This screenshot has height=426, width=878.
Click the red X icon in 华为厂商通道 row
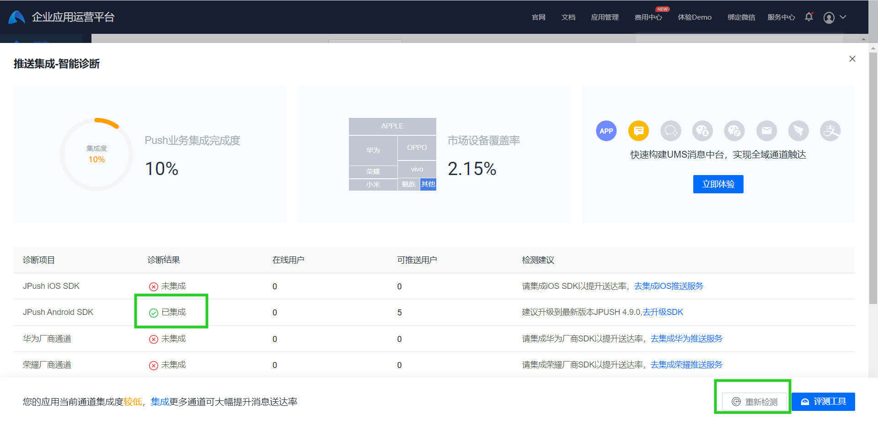[x=154, y=339]
